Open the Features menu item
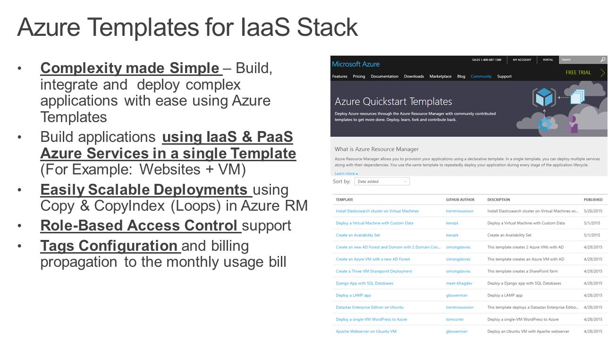Viewport: 616px width, 346px height. point(340,76)
